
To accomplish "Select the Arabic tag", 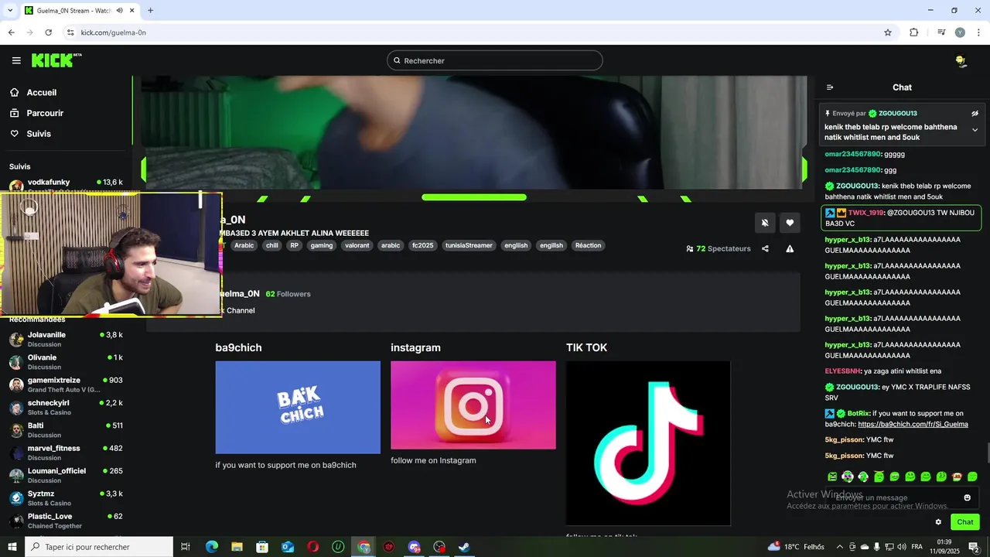I will point(244,245).
